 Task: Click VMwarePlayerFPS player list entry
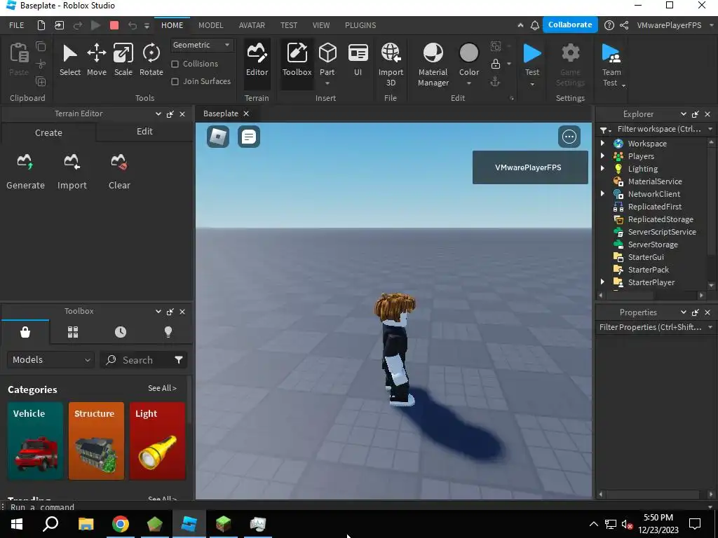530,167
